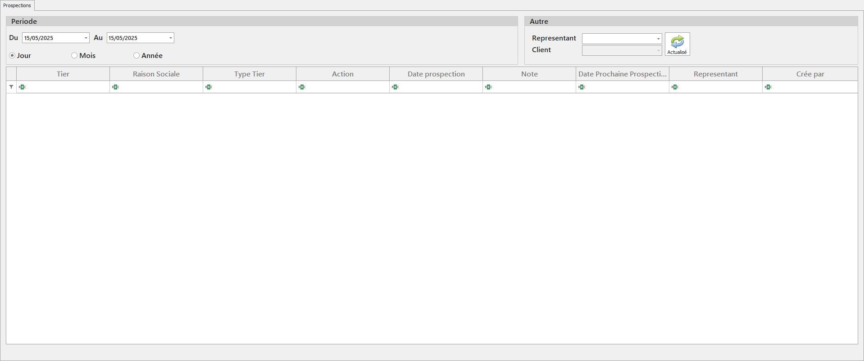Choose the Année radio button
This screenshot has height=361, width=864.
pyautogui.click(x=136, y=55)
